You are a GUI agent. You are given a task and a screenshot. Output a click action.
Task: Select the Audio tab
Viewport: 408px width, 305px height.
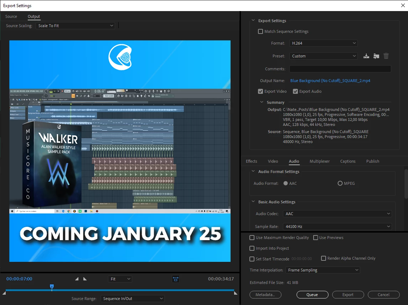tap(294, 161)
